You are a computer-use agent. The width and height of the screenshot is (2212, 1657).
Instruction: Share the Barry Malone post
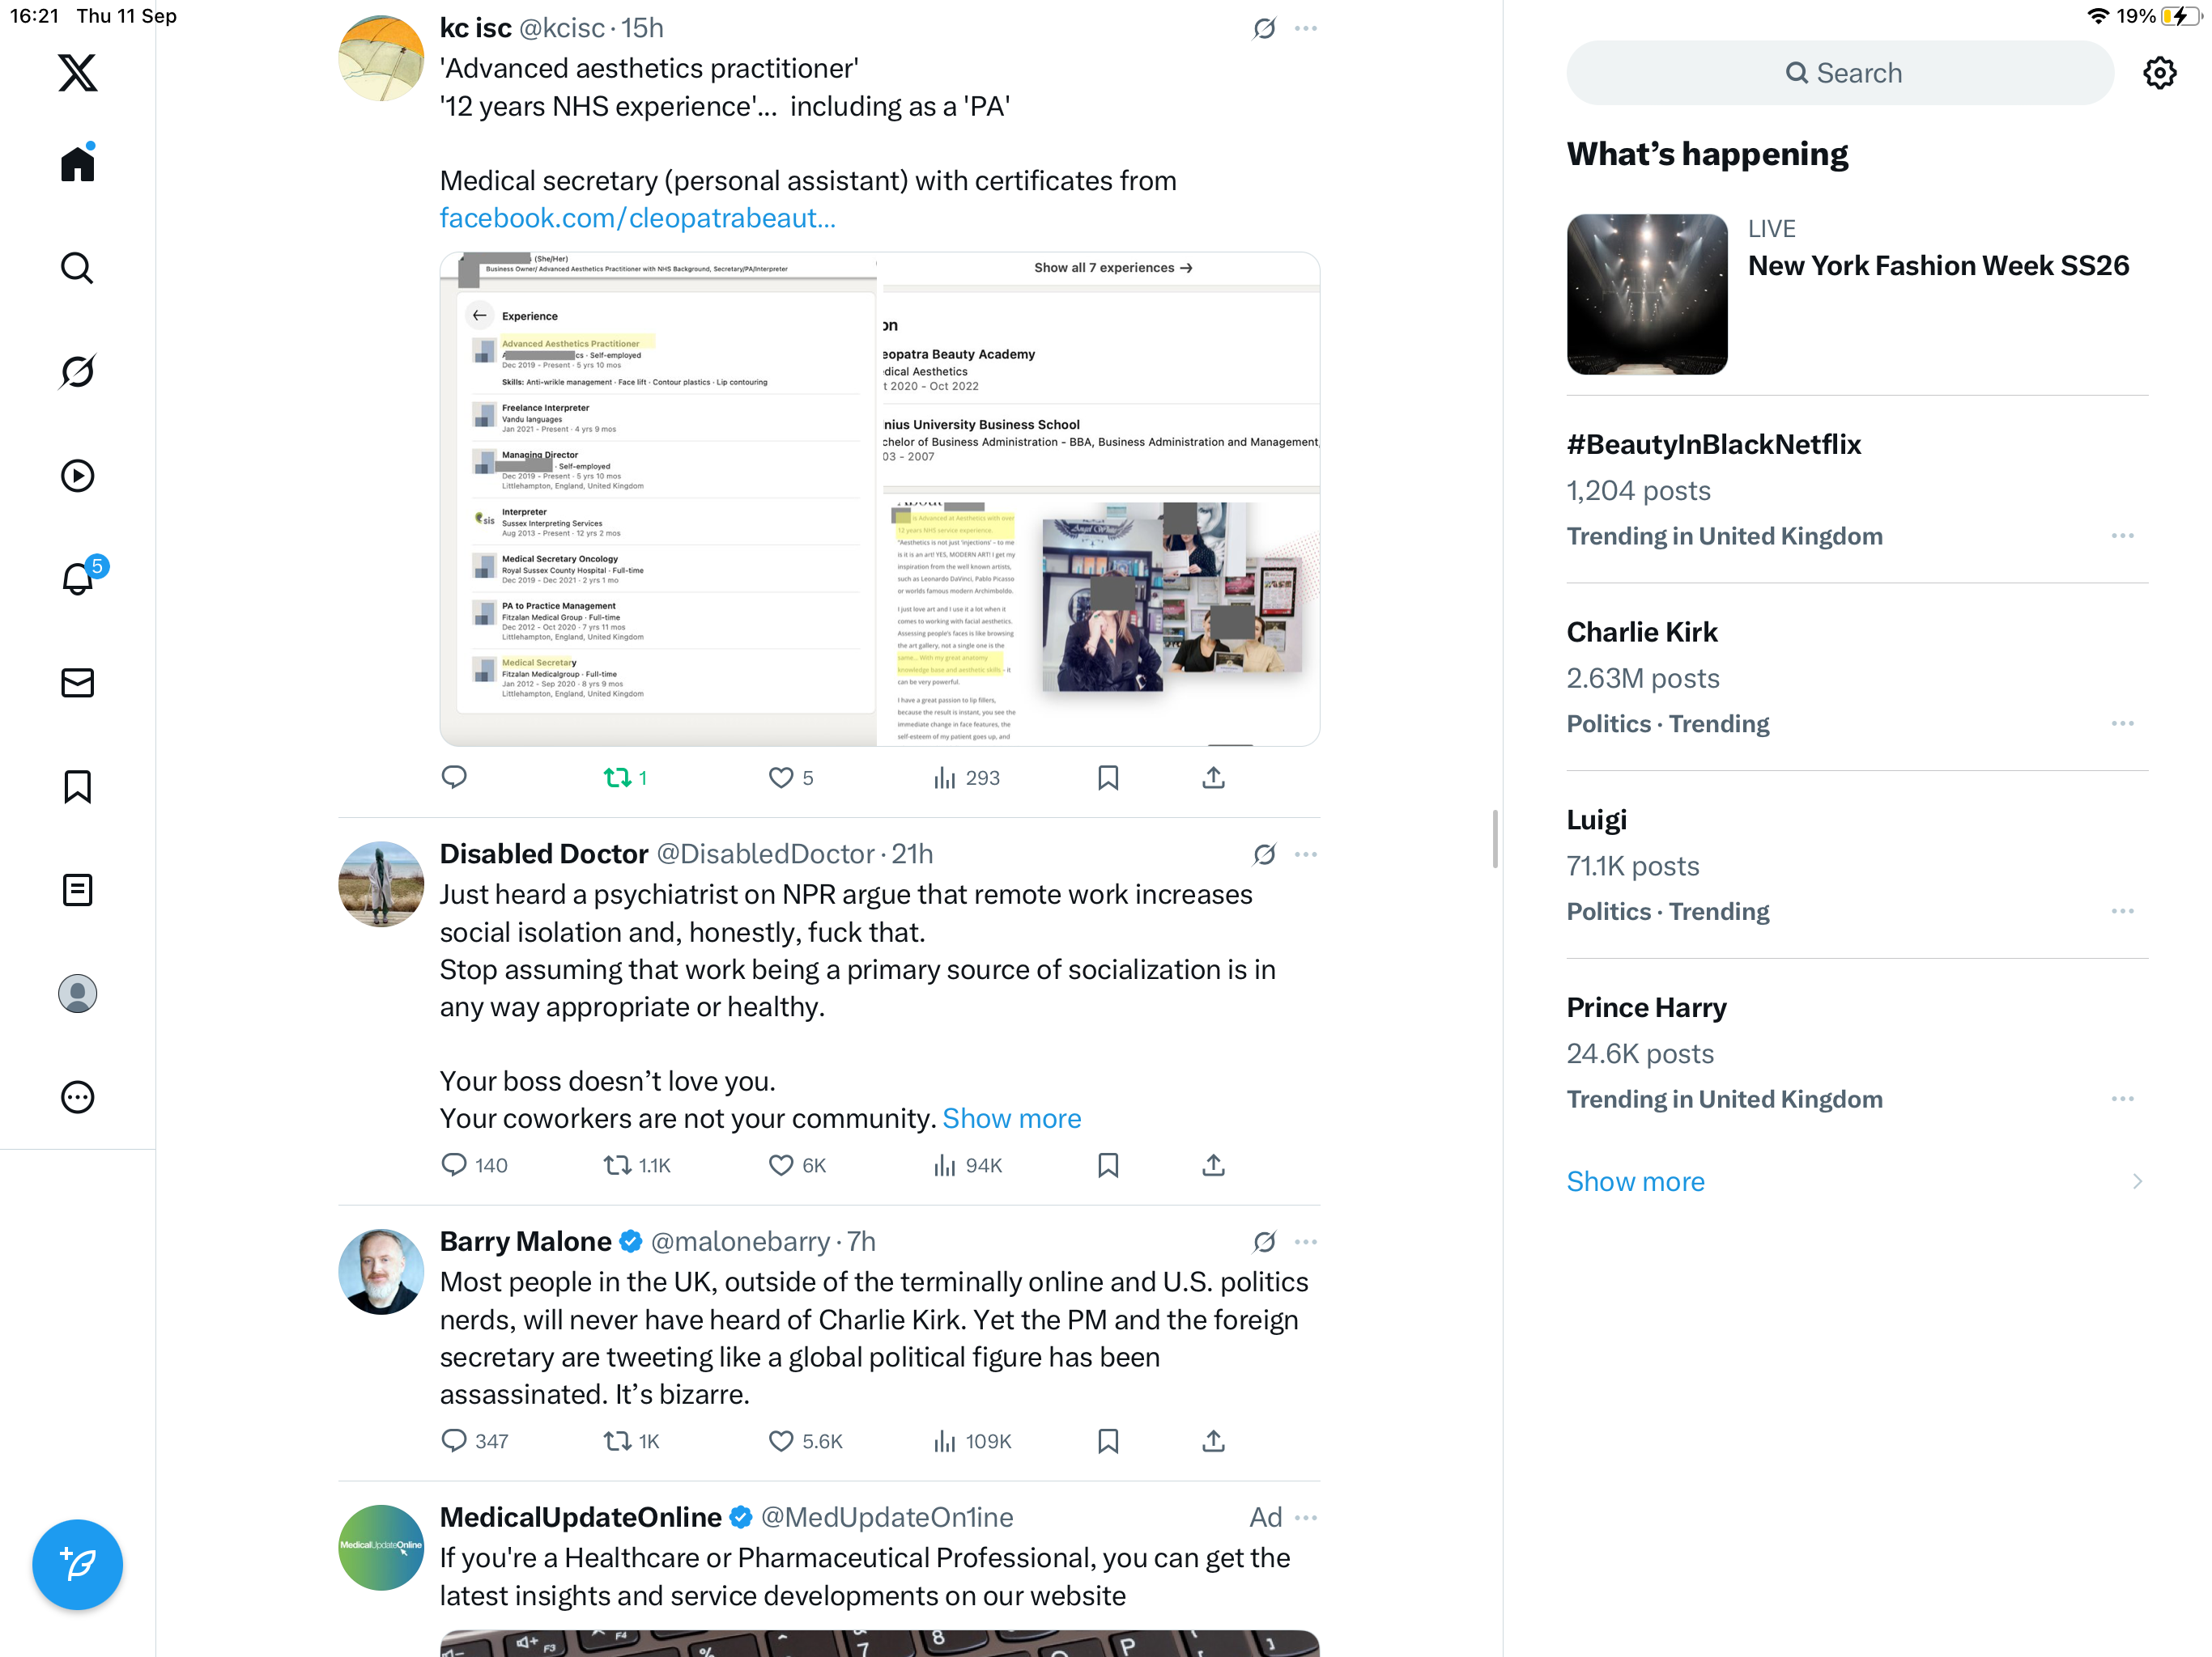tap(1213, 1441)
